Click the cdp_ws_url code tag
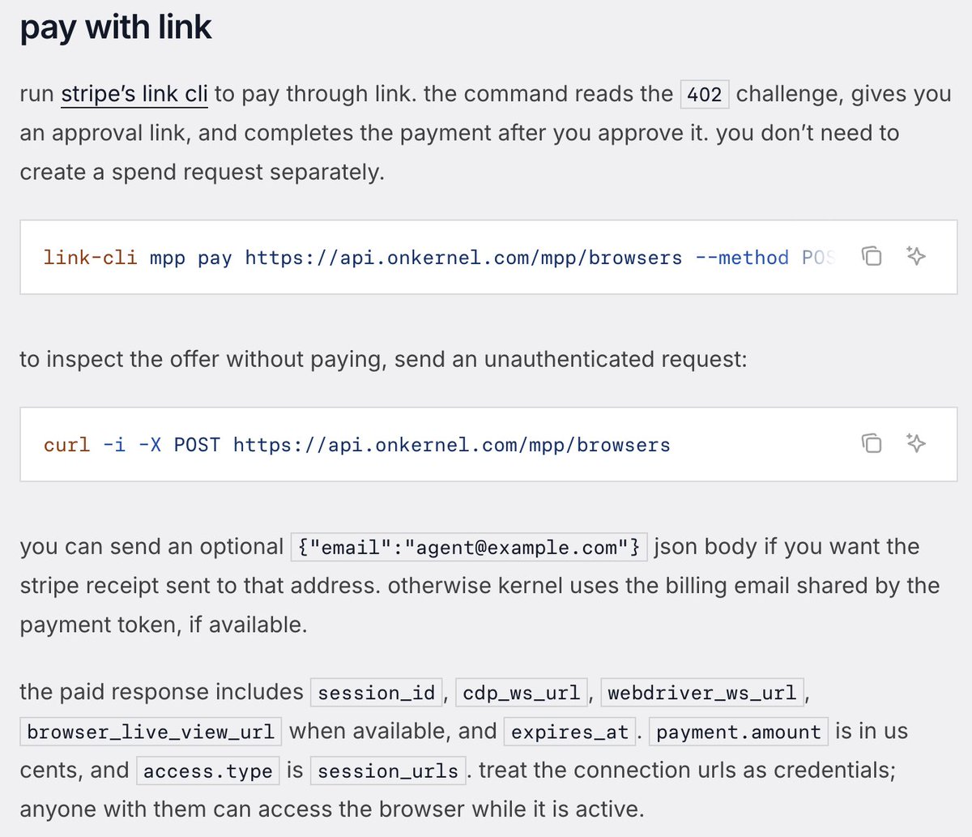 point(522,693)
